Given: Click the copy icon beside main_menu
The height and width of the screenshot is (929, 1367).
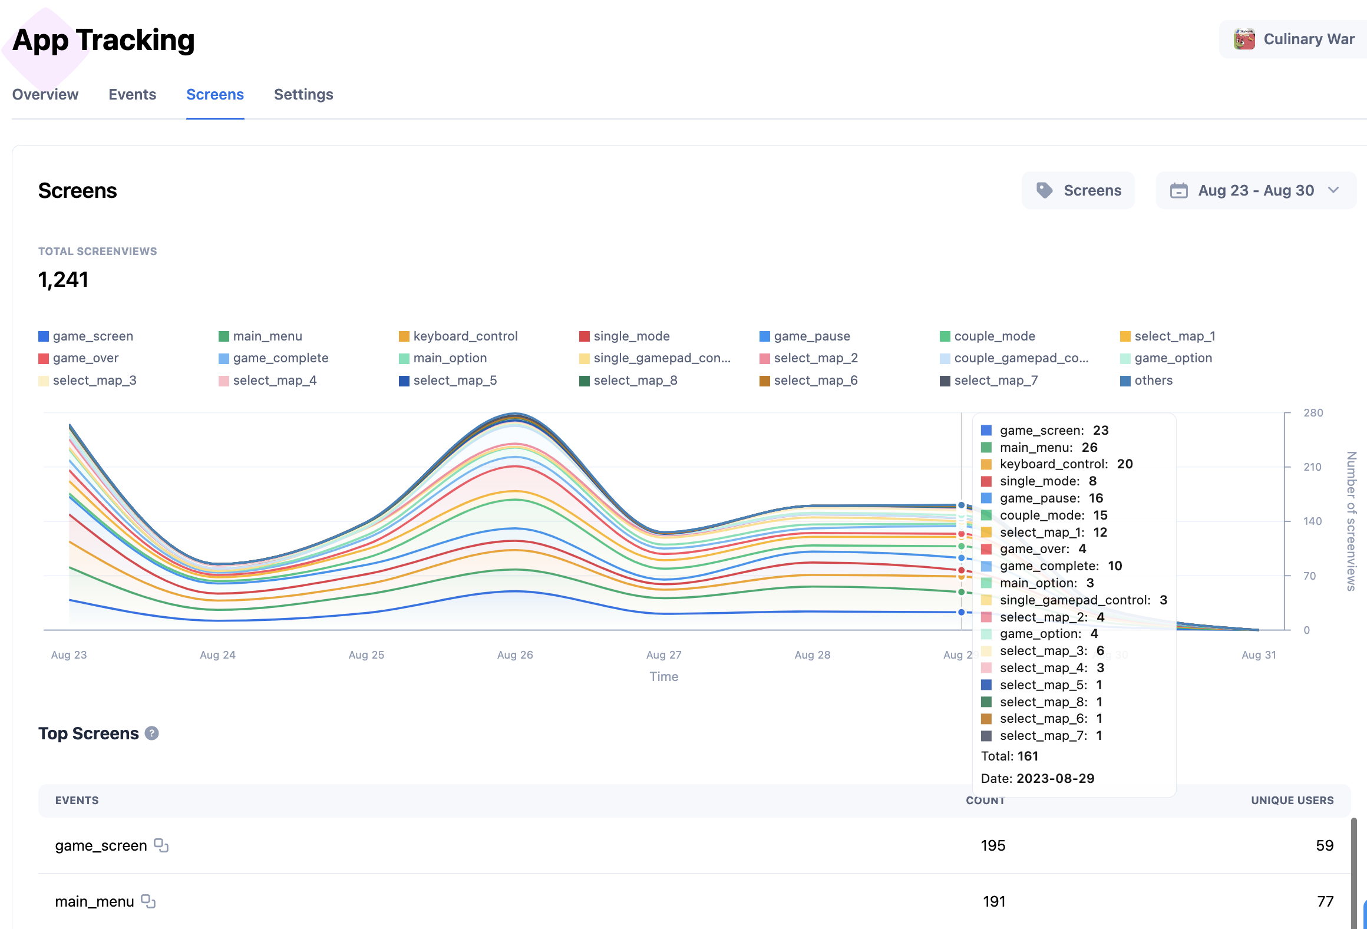Looking at the screenshot, I should [148, 901].
